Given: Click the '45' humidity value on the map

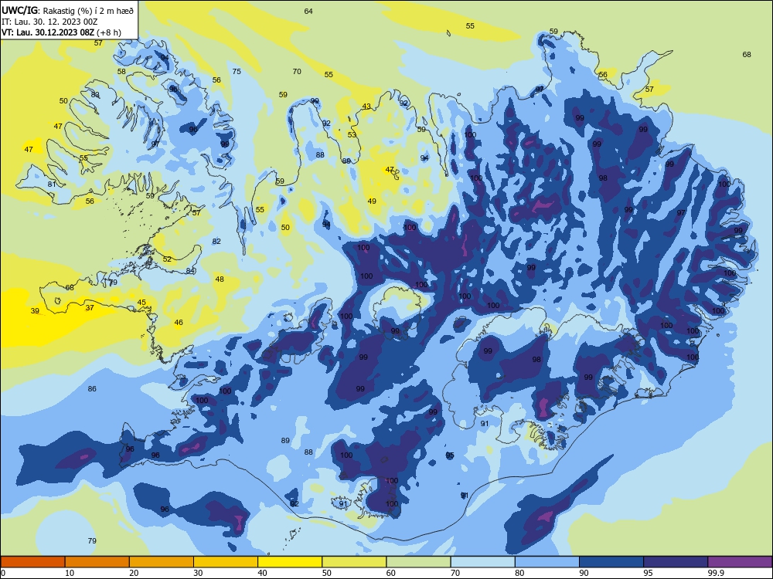Looking at the screenshot, I should tap(141, 303).
